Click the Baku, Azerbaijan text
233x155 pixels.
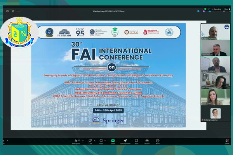[x=108, y=105]
